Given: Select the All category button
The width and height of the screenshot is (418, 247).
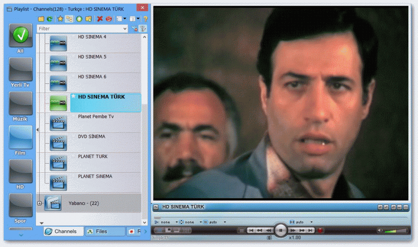Looking at the screenshot, I should click(20, 39).
